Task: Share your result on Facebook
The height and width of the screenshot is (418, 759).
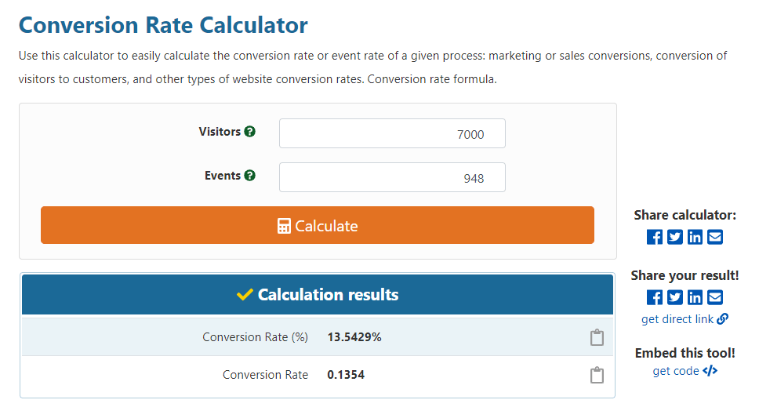Action: click(655, 297)
